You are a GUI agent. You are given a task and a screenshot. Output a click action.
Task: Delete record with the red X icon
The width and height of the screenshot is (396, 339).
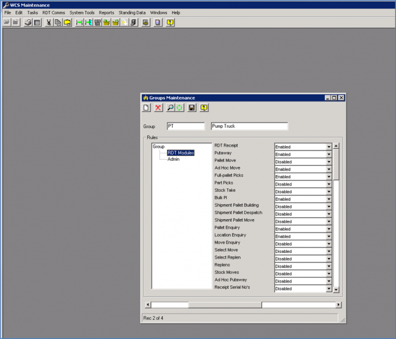pos(158,108)
